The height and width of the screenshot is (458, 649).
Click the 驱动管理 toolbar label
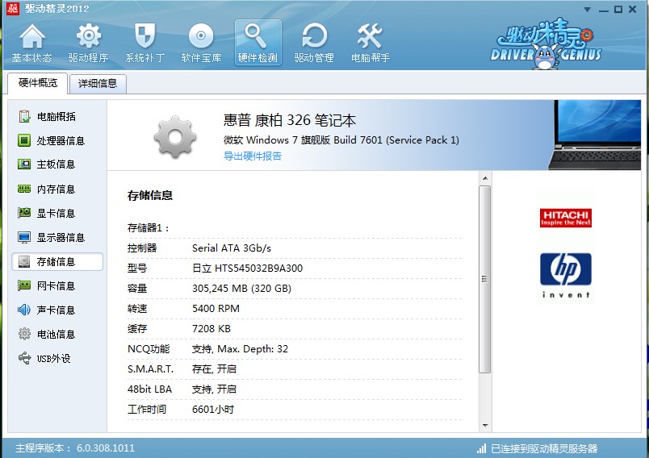tap(314, 57)
